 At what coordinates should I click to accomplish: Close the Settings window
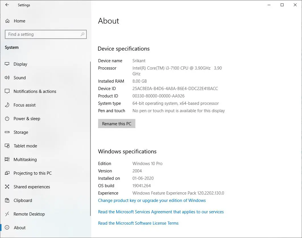pyautogui.click(x=295, y=5)
